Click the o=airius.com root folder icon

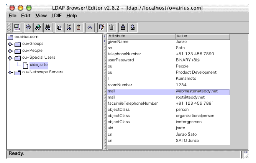tap(10, 37)
